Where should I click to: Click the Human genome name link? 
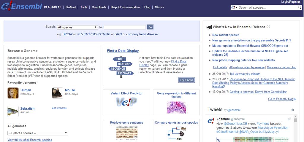(x=26, y=90)
